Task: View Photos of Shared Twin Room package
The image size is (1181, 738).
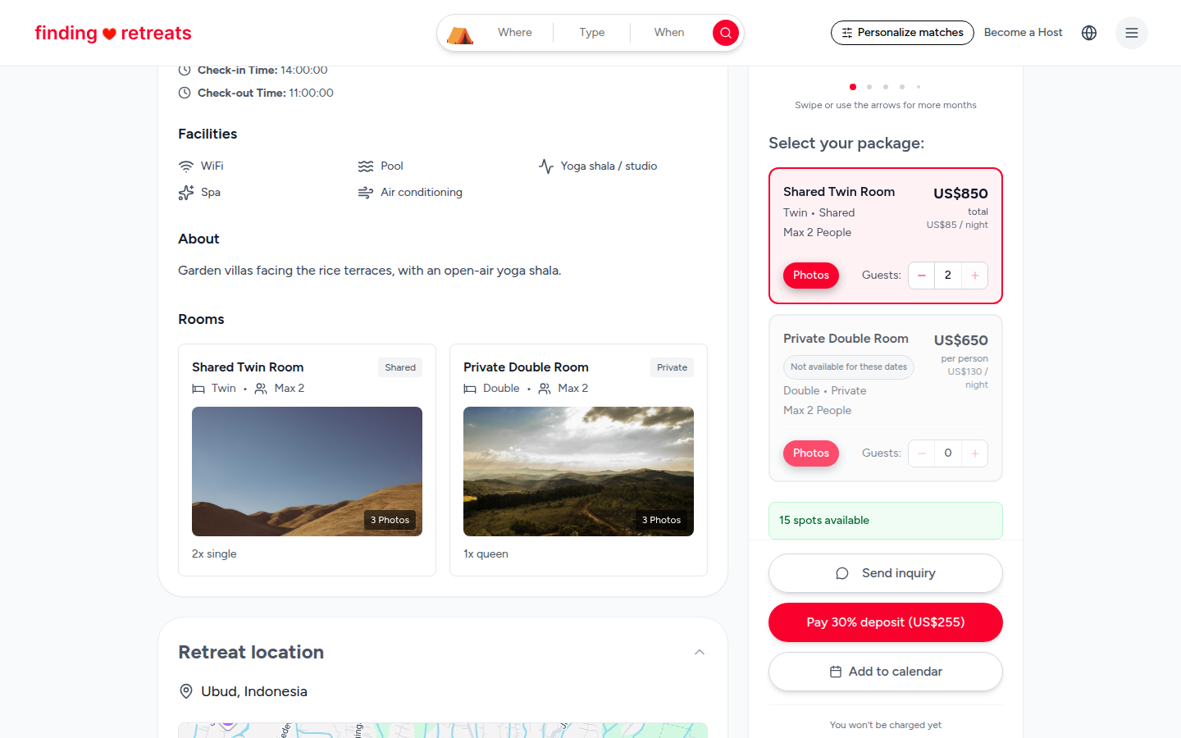Action: (x=811, y=276)
